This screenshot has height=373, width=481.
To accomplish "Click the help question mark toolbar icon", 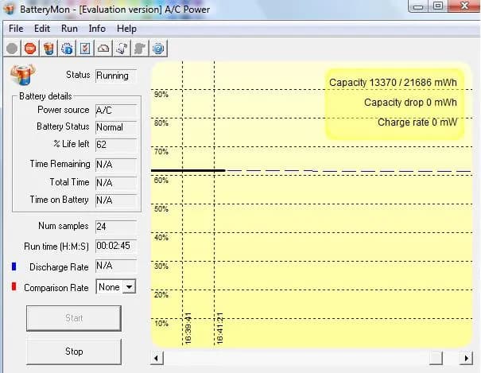I will click(158, 49).
